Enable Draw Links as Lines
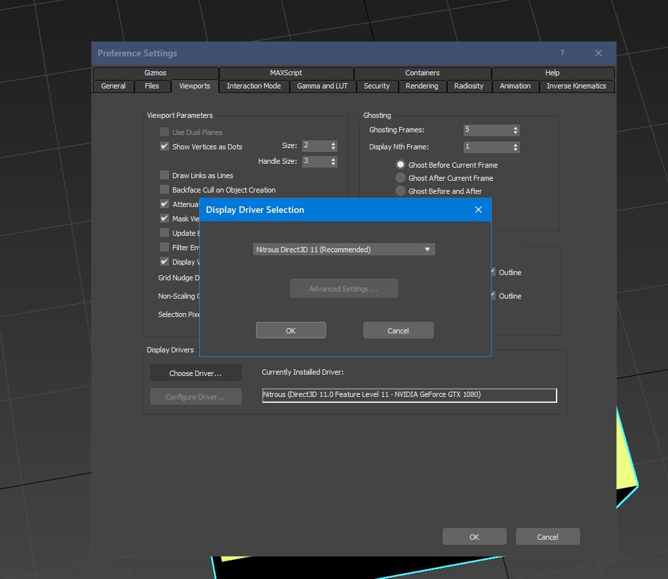This screenshot has width=668, height=579. [x=165, y=176]
